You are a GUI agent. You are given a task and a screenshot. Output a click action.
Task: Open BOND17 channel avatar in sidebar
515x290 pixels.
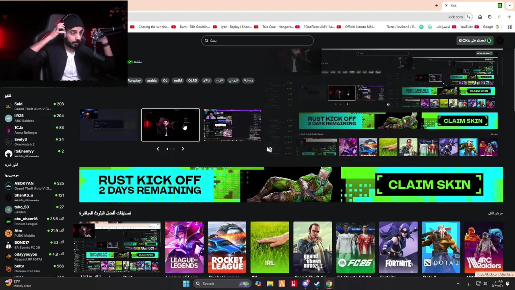coord(8,245)
